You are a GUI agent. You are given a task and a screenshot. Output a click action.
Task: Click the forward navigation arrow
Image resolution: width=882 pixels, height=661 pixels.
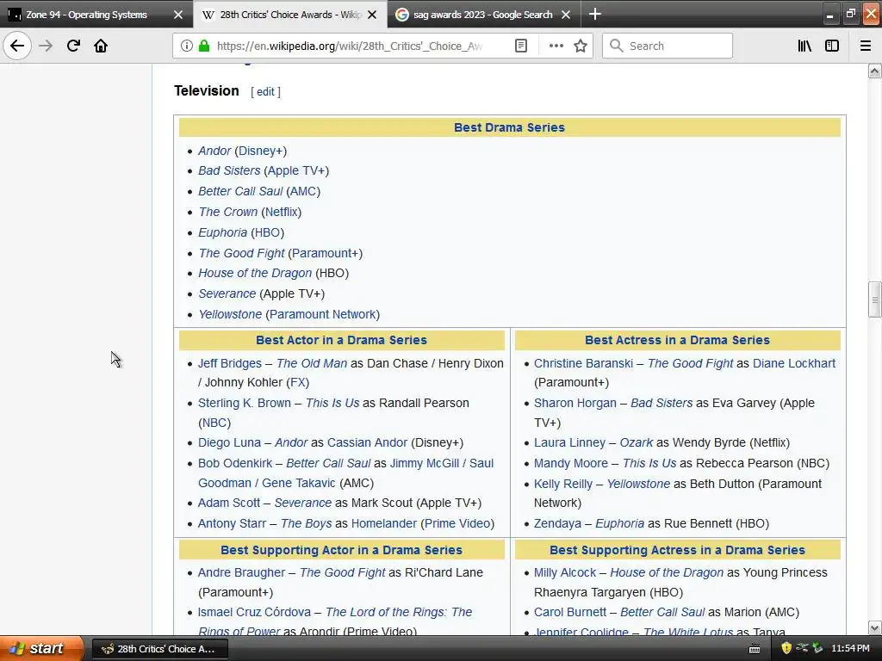tap(46, 46)
